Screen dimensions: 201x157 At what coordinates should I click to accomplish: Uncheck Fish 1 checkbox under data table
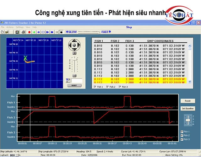(95, 87)
